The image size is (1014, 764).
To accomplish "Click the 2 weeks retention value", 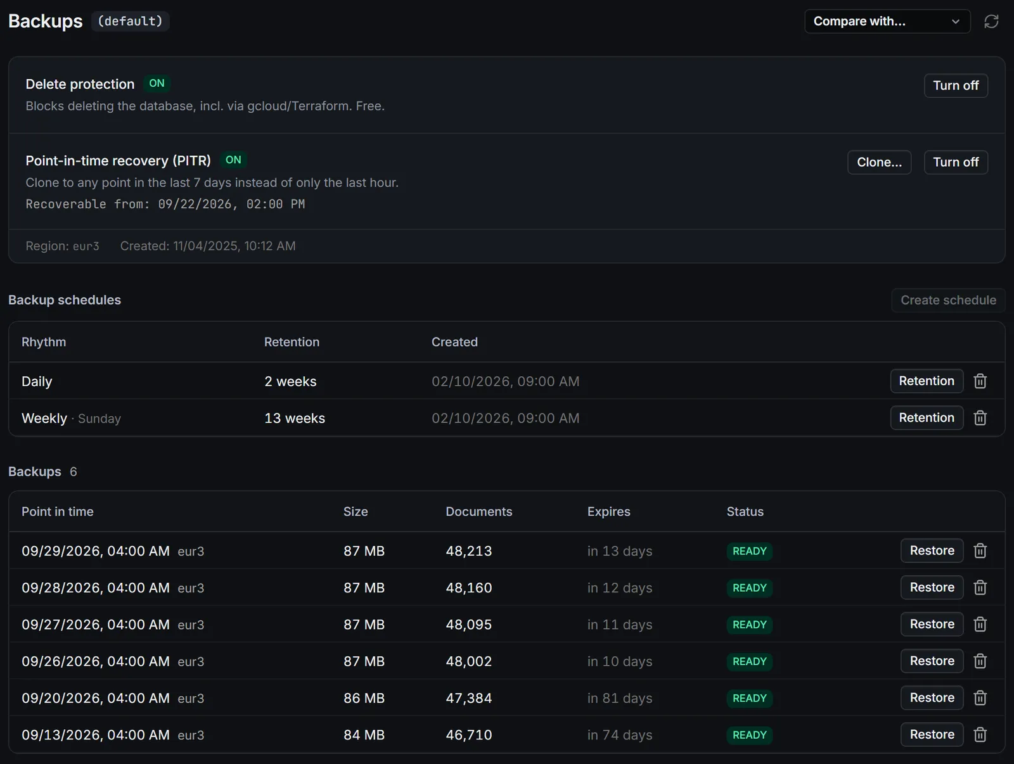I will coord(290,381).
